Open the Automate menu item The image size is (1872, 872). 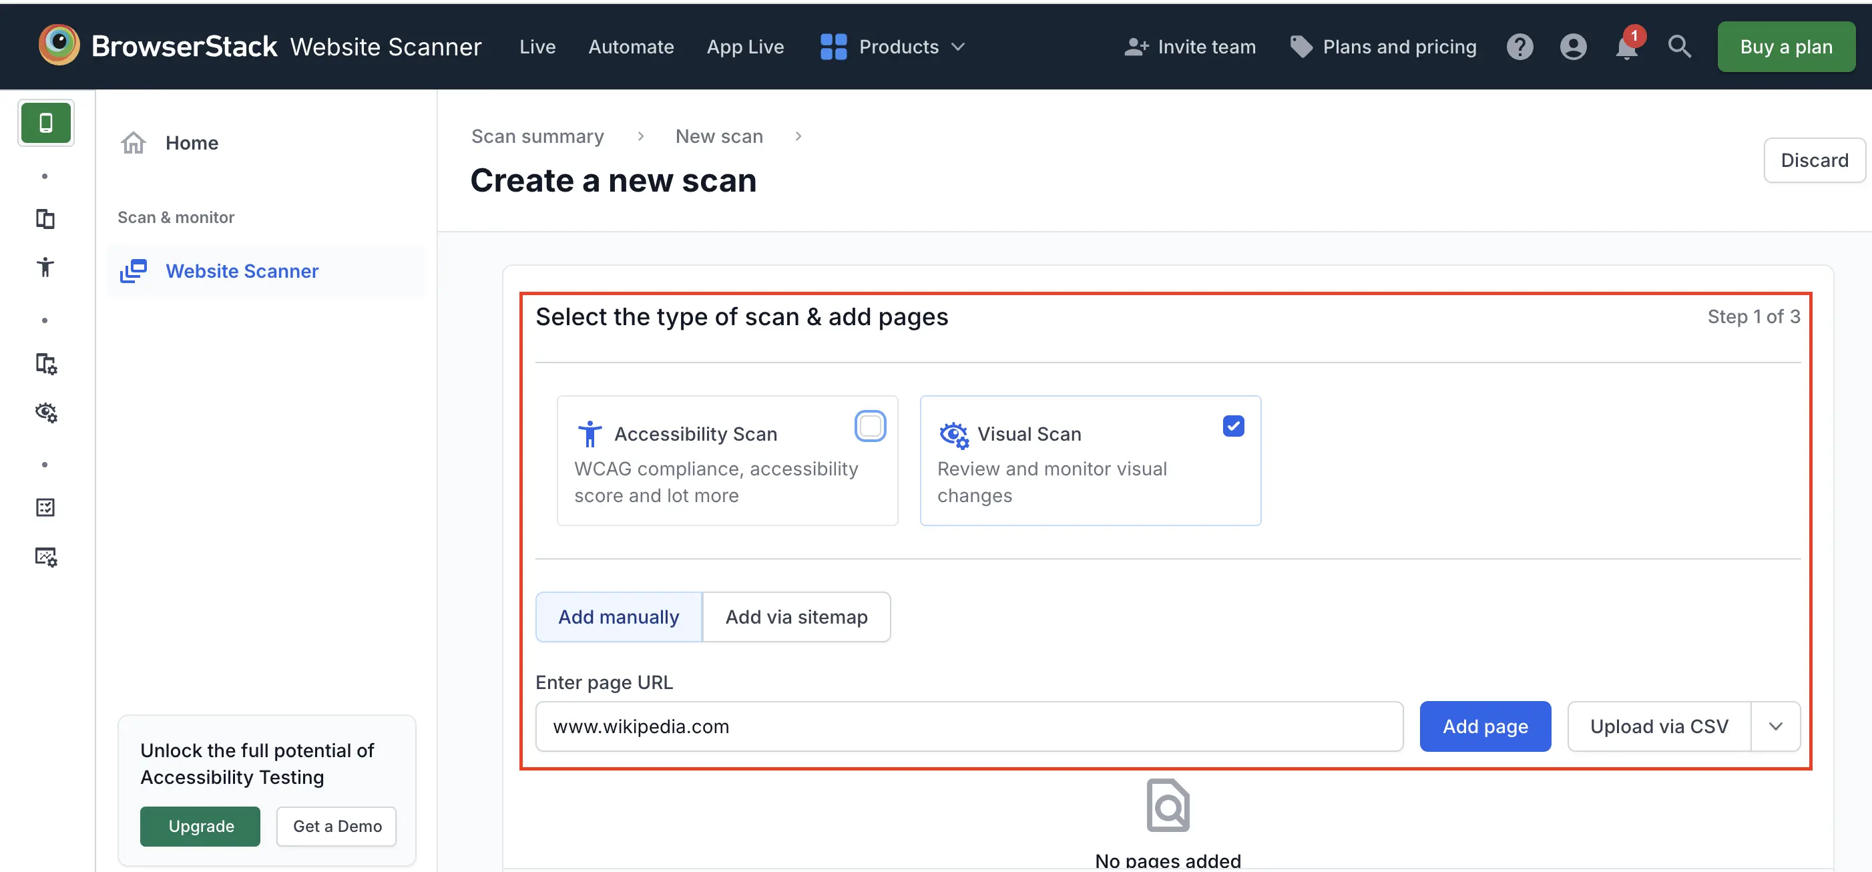[631, 47]
